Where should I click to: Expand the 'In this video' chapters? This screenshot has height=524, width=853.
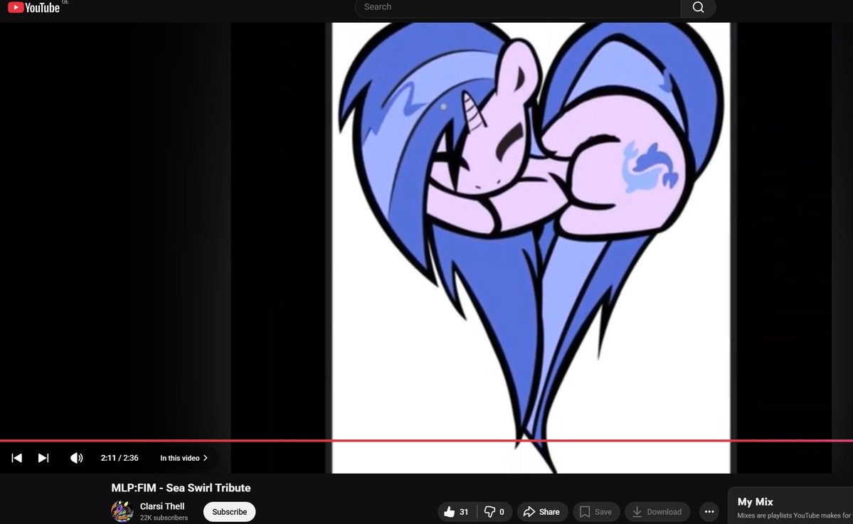click(x=184, y=458)
